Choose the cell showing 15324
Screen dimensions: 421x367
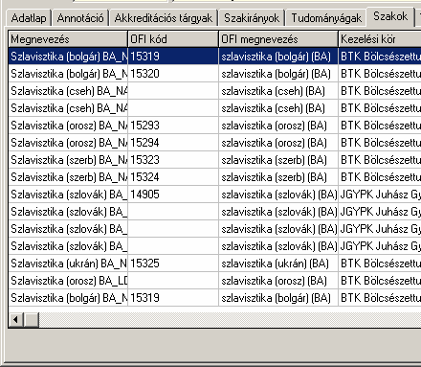(173, 177)
